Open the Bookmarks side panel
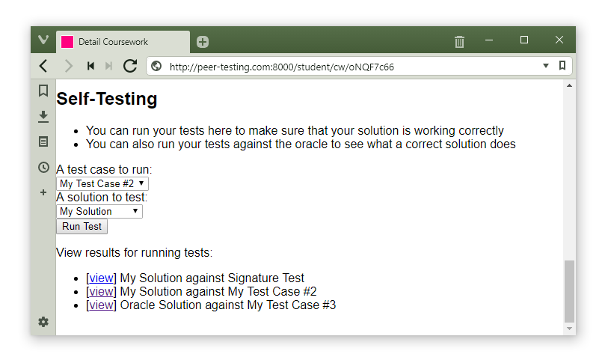The height and width of the screenshot is (360, 605). tap(43, 91)
